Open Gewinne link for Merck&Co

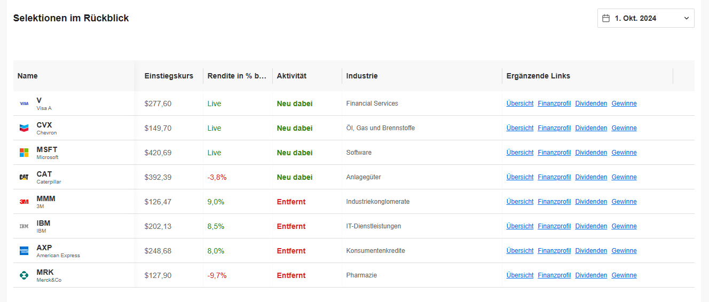click(624, 275)
